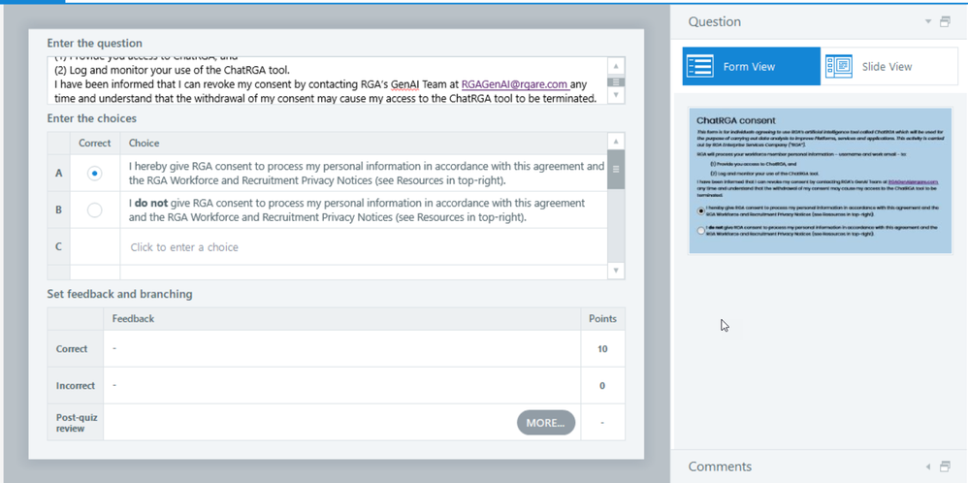The height and width of the screenshot is (483, 968).
Task: Click the choices list scrollbar thumb
Action: tap(616, 170)
